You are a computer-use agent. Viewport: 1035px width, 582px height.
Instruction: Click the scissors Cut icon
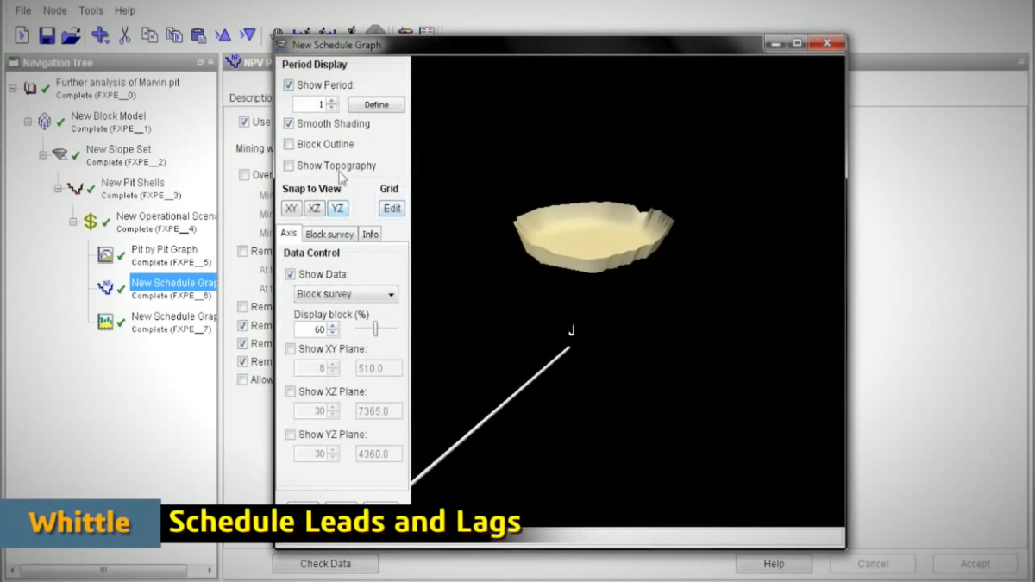click(x=124, y=35)
